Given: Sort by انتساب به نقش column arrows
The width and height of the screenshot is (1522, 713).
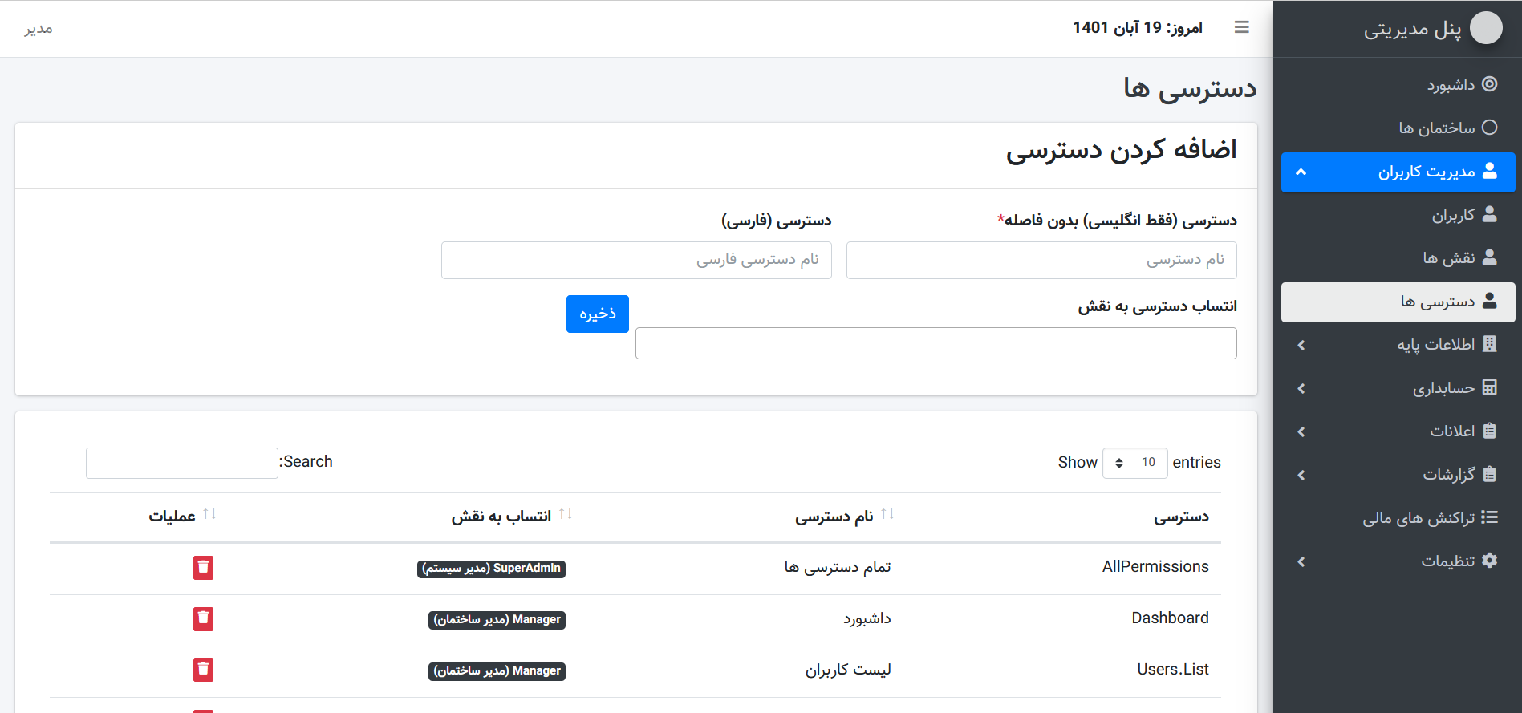Looking at the screenshot, I should pos(566,514).
